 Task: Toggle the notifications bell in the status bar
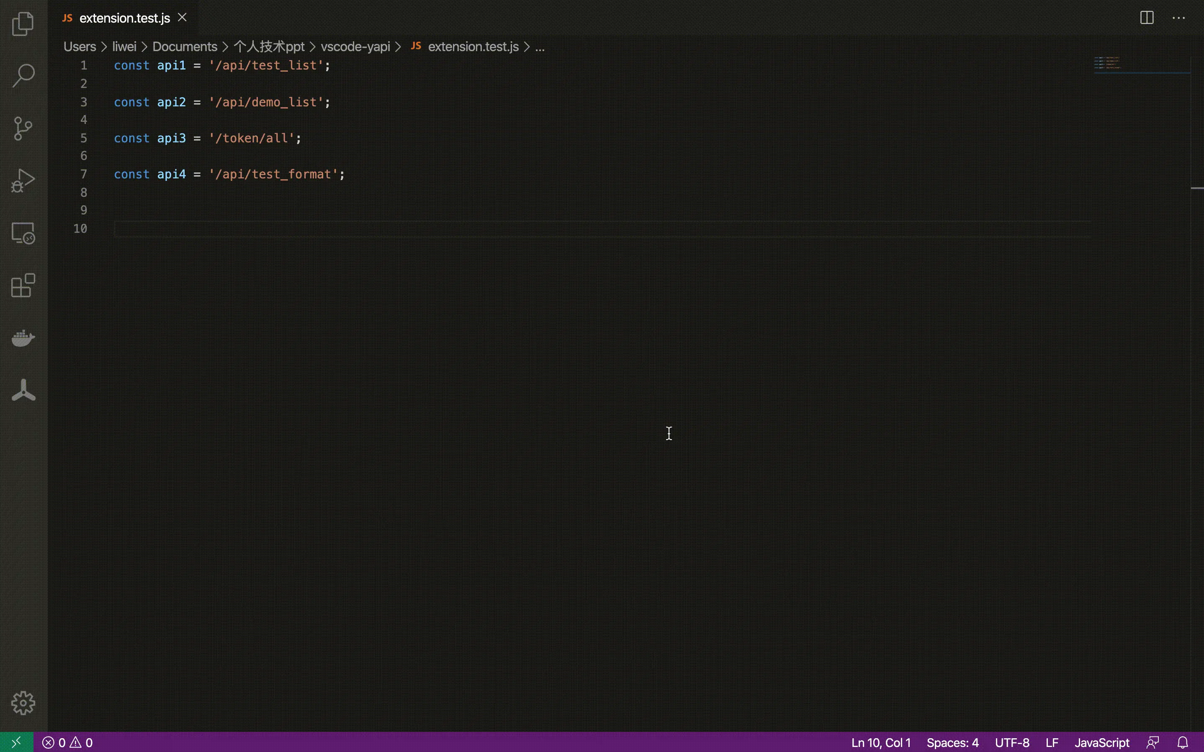coord(1183,742)
